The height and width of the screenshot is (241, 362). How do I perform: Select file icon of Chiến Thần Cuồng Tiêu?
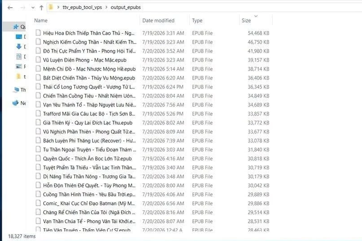[x=38, y=96]
